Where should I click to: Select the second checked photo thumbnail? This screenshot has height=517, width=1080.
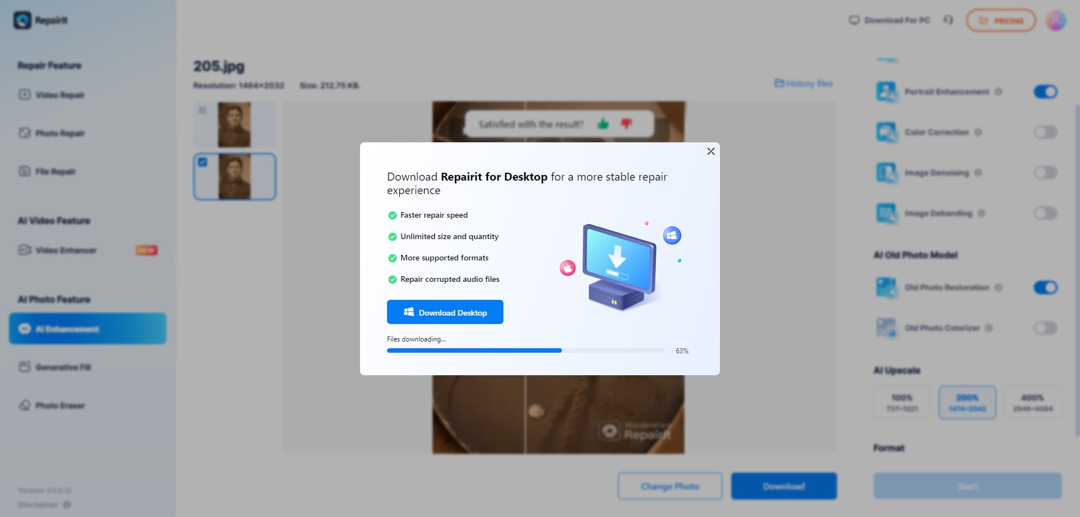point(235,177)
